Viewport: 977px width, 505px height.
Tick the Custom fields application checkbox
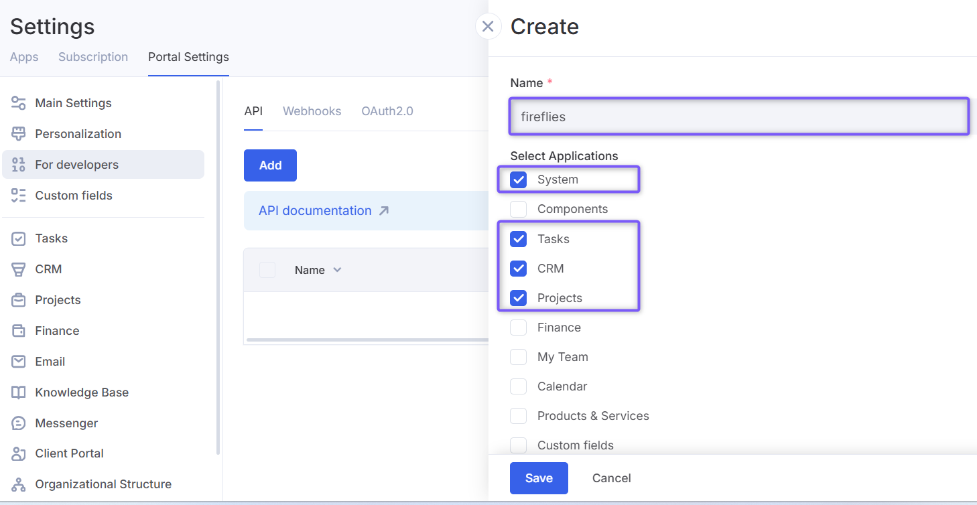[x=519, y=445]
